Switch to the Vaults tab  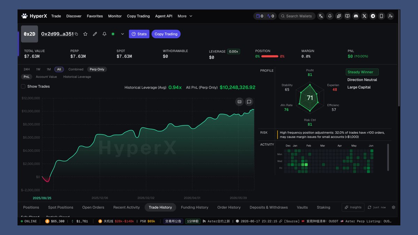tap(302, 207)
